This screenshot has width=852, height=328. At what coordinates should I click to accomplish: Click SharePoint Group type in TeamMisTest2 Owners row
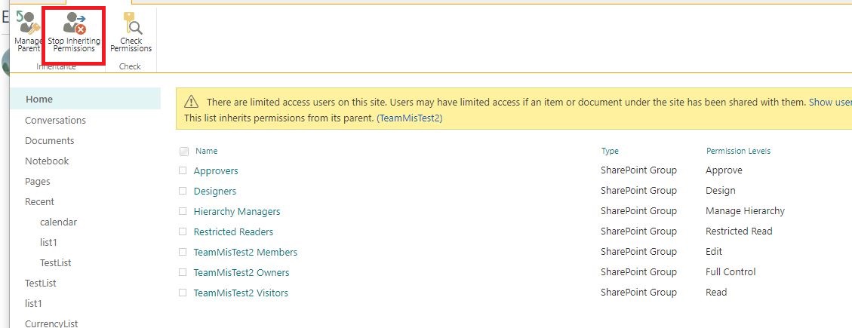pyautogui.click(x=638, y=271)
